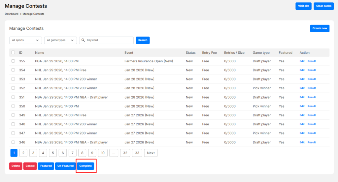The height and width of the screenshot is (182, 338).
Task: Open Edit link for contest 354
Action: tap(302, 70)
